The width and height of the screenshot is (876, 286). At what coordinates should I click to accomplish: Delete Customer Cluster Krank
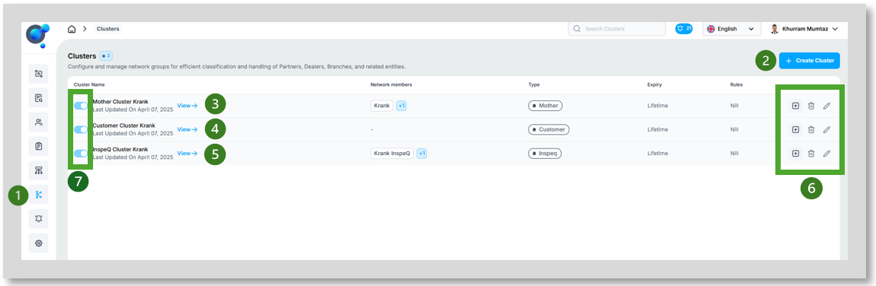pos(811,129)
